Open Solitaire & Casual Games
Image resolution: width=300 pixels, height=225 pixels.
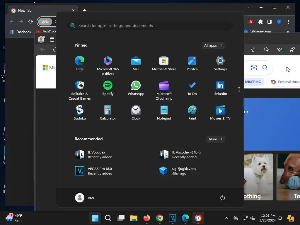pos(80,91)
